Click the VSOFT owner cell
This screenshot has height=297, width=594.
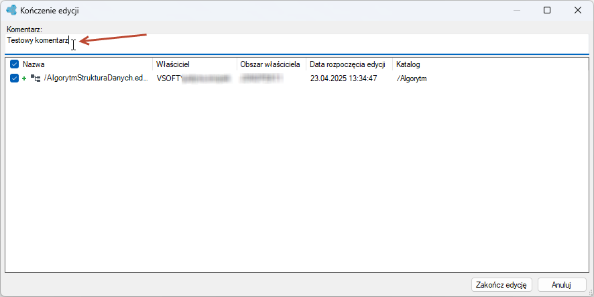point(193,78)
